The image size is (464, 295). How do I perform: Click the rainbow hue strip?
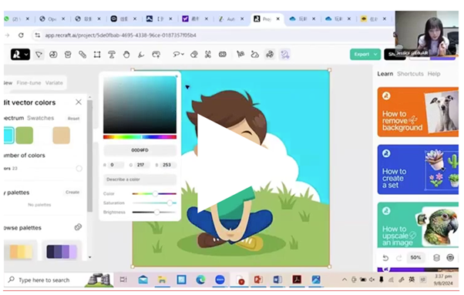tap(140, 137)
